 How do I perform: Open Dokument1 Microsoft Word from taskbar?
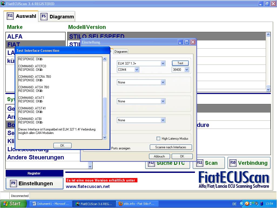click(51, 204)
